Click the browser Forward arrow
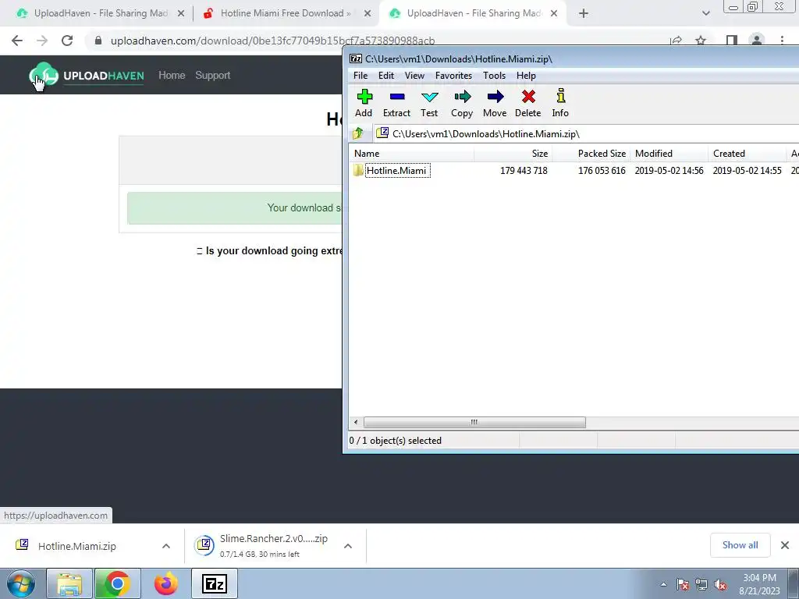The image size is (799, 599). 42,41
